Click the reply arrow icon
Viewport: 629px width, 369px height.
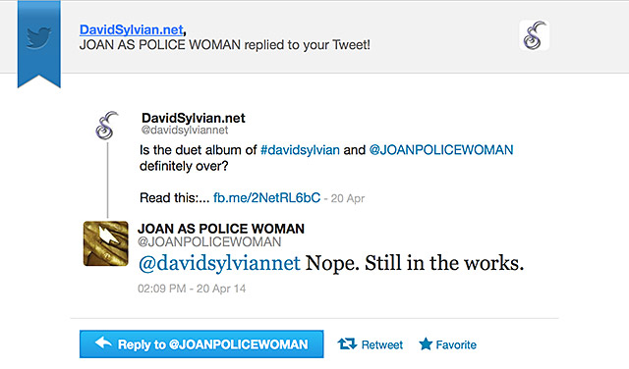click(103, 343)
